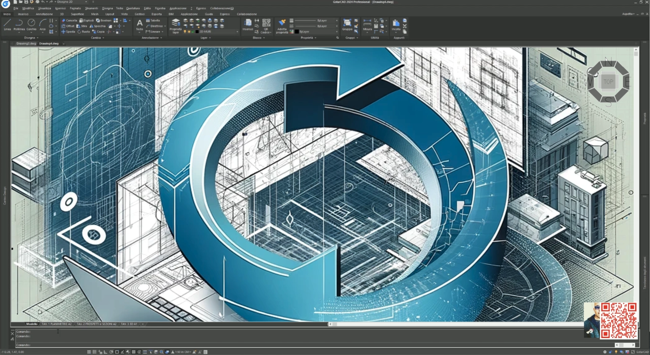
Task: Expand the Disegna panel
Action: click(31, 38)
